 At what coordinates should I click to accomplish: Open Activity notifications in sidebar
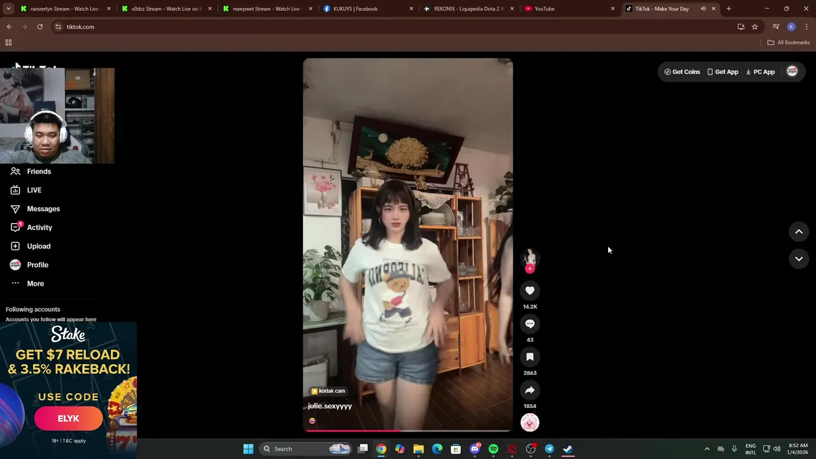[x=40, y=228]
